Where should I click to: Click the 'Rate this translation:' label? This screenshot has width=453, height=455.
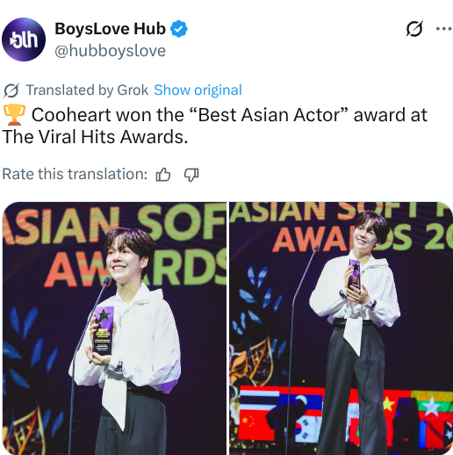click(x=75, y=174)
